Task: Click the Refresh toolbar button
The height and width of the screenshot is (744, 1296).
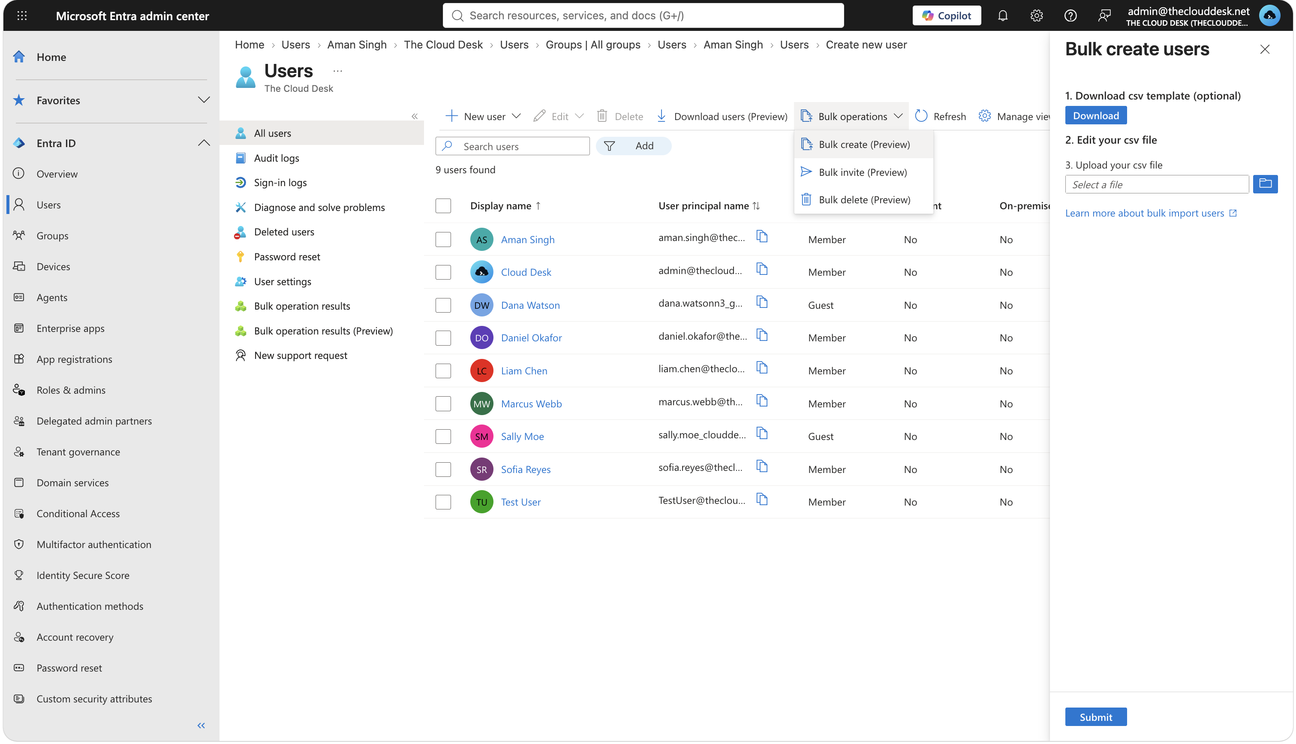Action: click(x=941, y=116)
